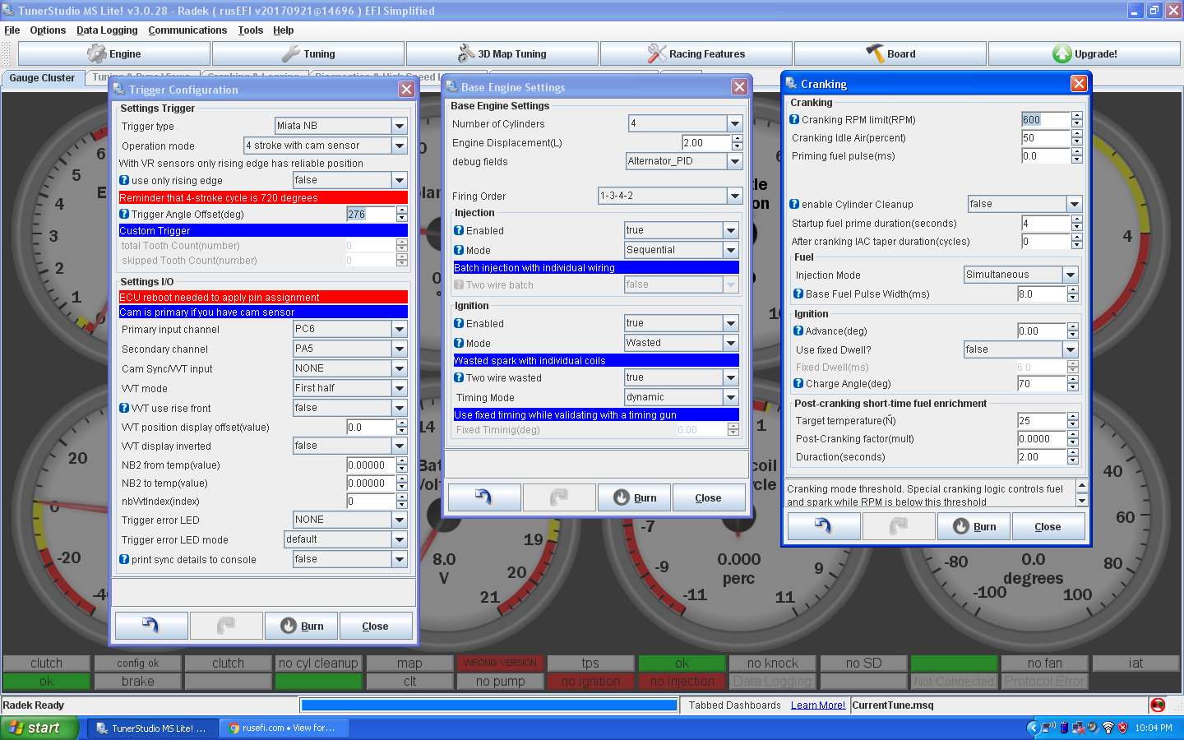Click redo arrow in Trigger Configuration
This screenshot has height=740, width=1184.
click(226, 626)
